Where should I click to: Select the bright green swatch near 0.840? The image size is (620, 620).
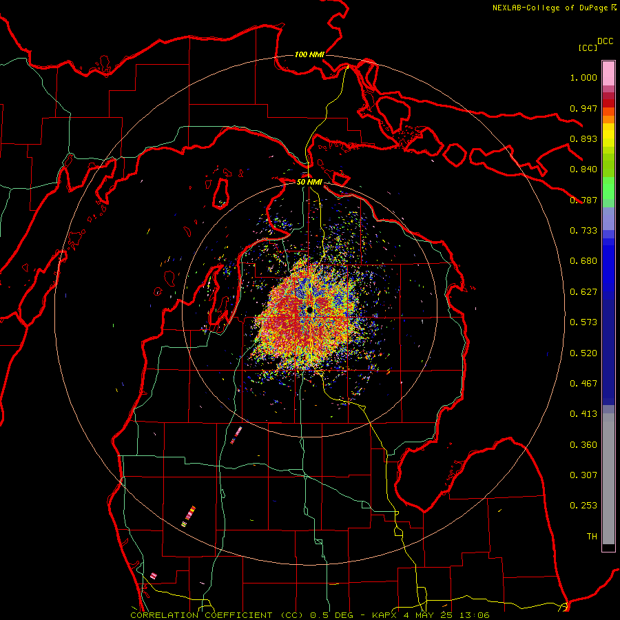point(608,188)
